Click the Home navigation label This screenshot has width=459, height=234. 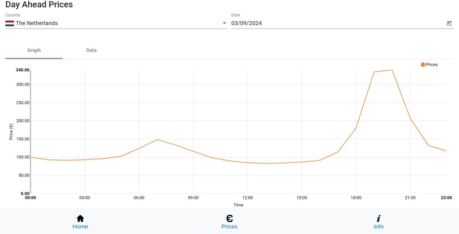point(80,227)
